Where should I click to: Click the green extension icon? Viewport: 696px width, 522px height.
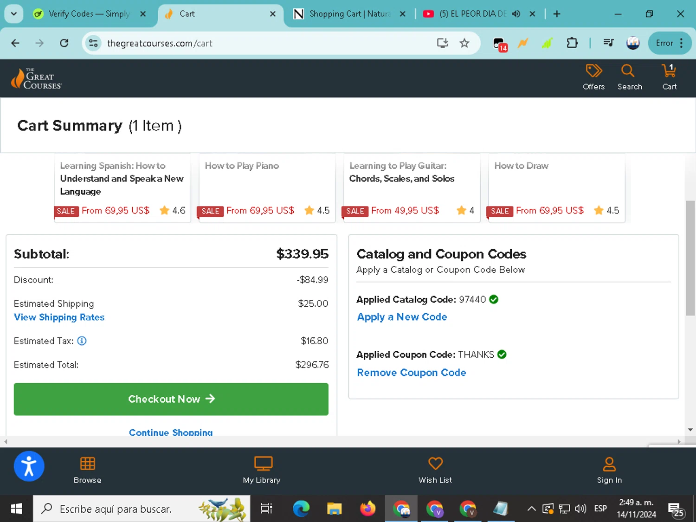click(548, 43)
